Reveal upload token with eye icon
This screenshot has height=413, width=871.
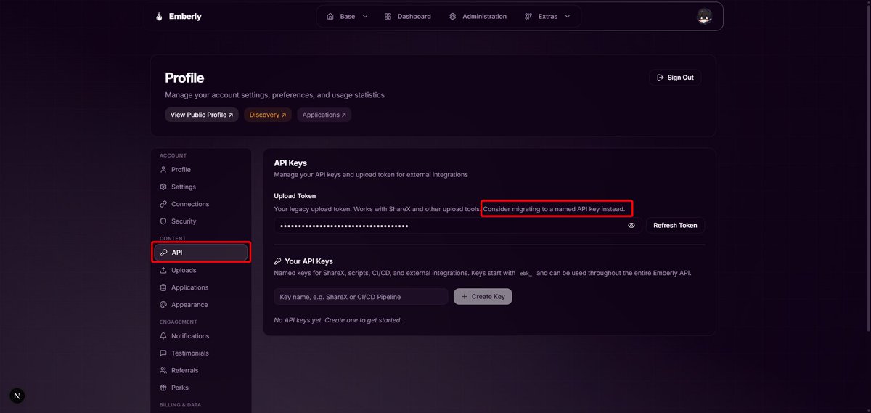tap(631, 226)
